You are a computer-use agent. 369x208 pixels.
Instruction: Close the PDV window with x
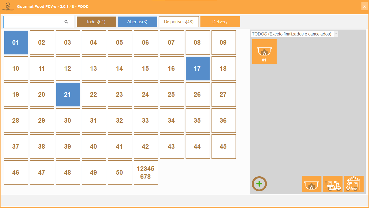(x=364, y=6)
